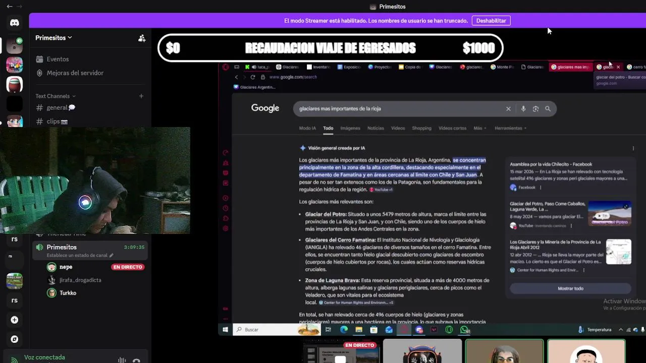This screenshot has width=646, height=363.
Task: Open Google Lens image search icon
Action: (535, 109)
